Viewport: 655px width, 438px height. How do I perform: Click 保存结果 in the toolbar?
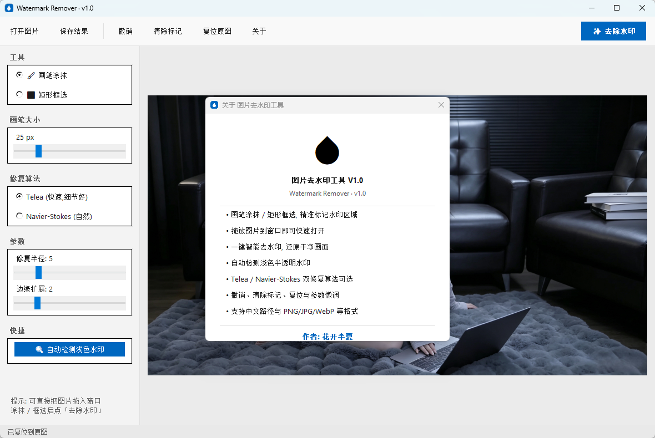74,31
